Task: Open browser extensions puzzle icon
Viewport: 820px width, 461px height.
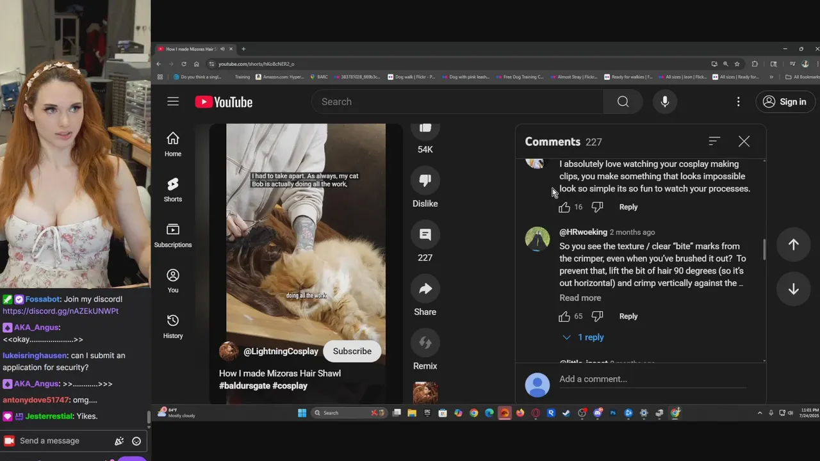Action: tap(755, 64)
